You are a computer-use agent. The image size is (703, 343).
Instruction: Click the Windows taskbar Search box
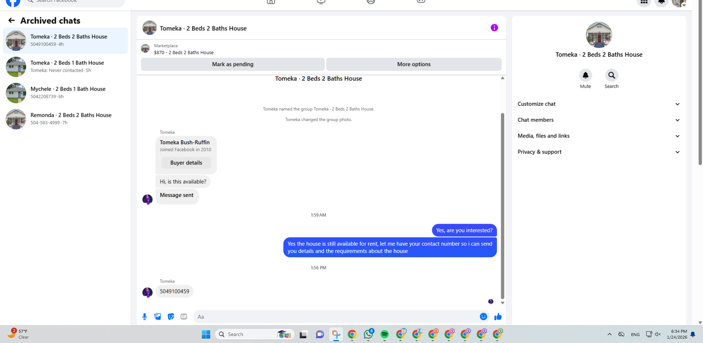pyautogui.click(x=254, y=334)
